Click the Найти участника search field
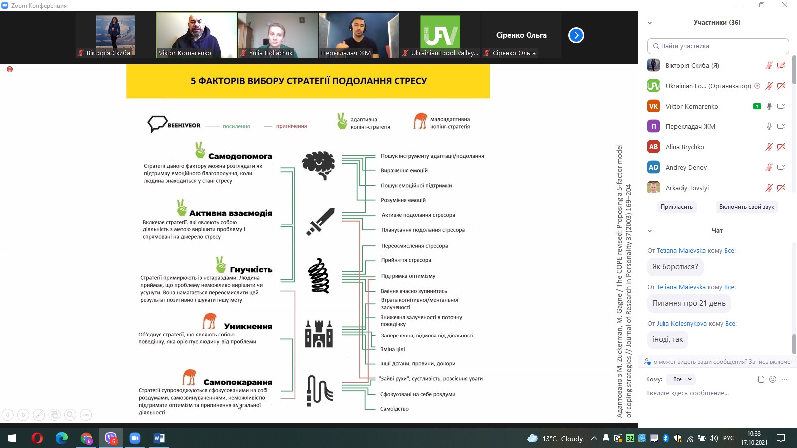Viewport: 797px width, 448px height. 718,46
